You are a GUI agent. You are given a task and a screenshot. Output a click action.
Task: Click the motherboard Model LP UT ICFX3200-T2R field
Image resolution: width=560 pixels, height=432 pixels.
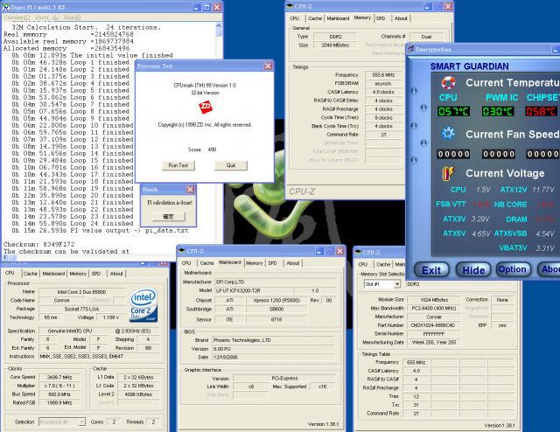pos(256,290)
